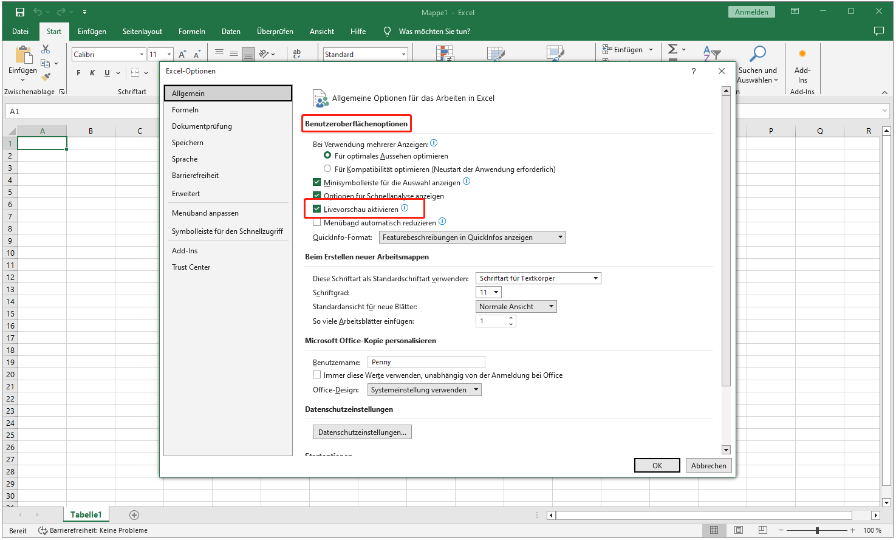Click the middle align icon
The image size is (896, 540).
(234, 54)
